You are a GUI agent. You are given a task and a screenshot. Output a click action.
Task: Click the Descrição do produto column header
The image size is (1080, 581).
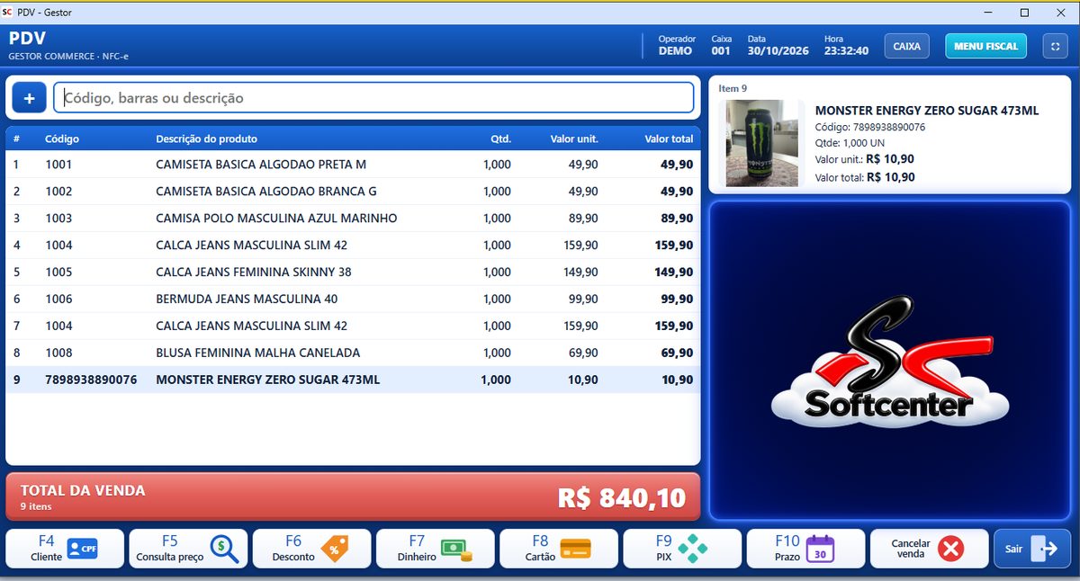(206, 139)
